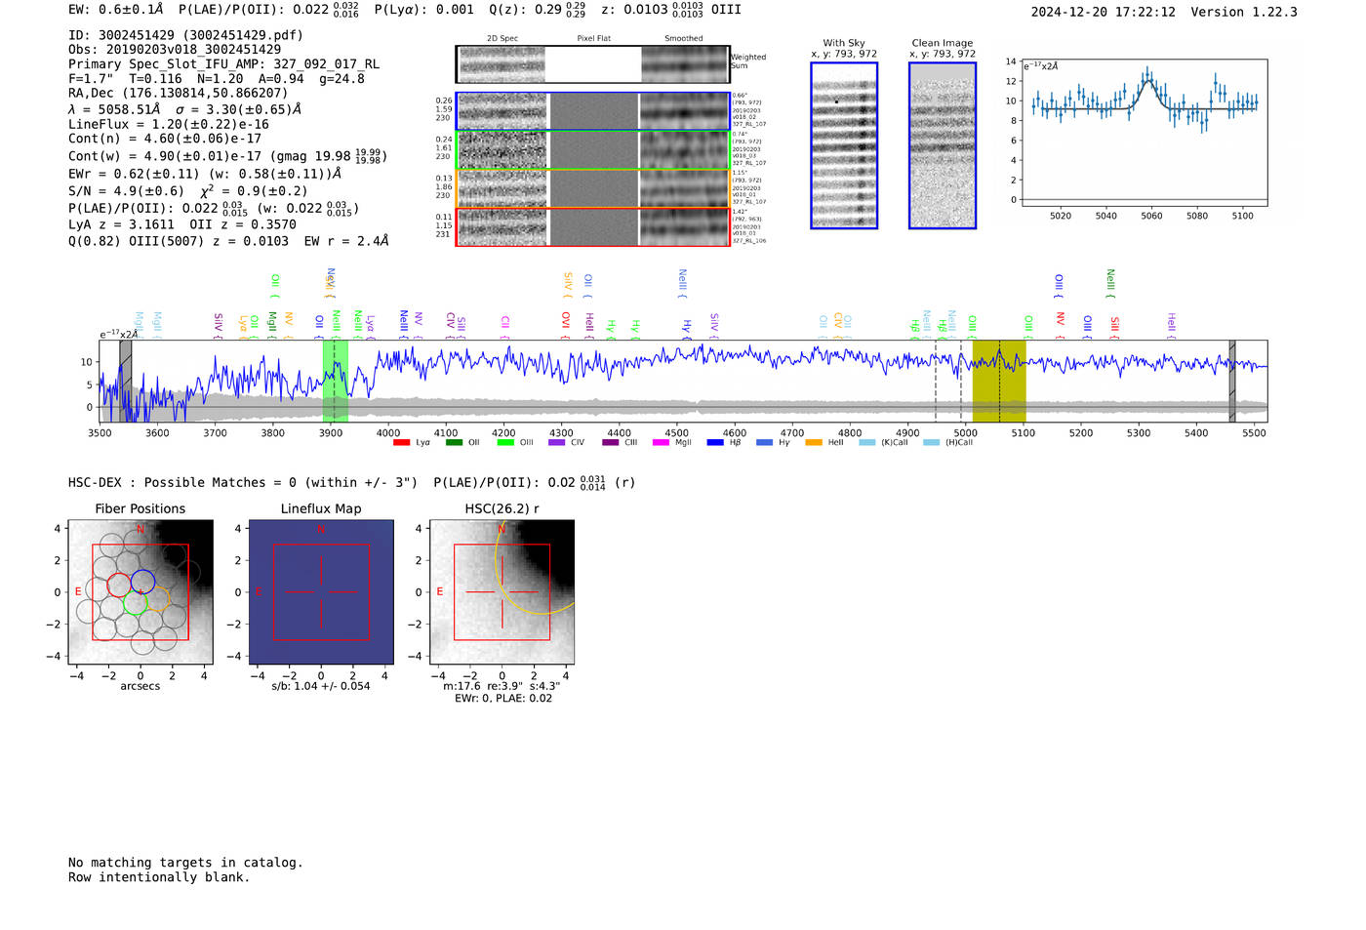Click the RA,Dec coordinates line

[178, 93]
